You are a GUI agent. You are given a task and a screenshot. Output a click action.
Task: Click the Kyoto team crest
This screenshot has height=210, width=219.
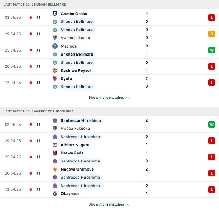coord(55,78)
